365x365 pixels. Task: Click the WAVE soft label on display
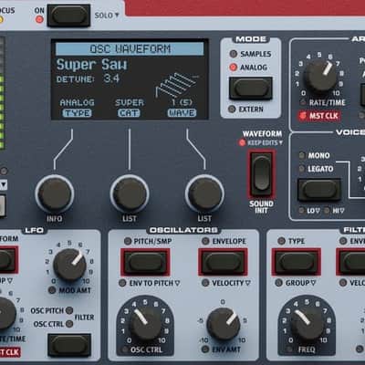(182, 113)
